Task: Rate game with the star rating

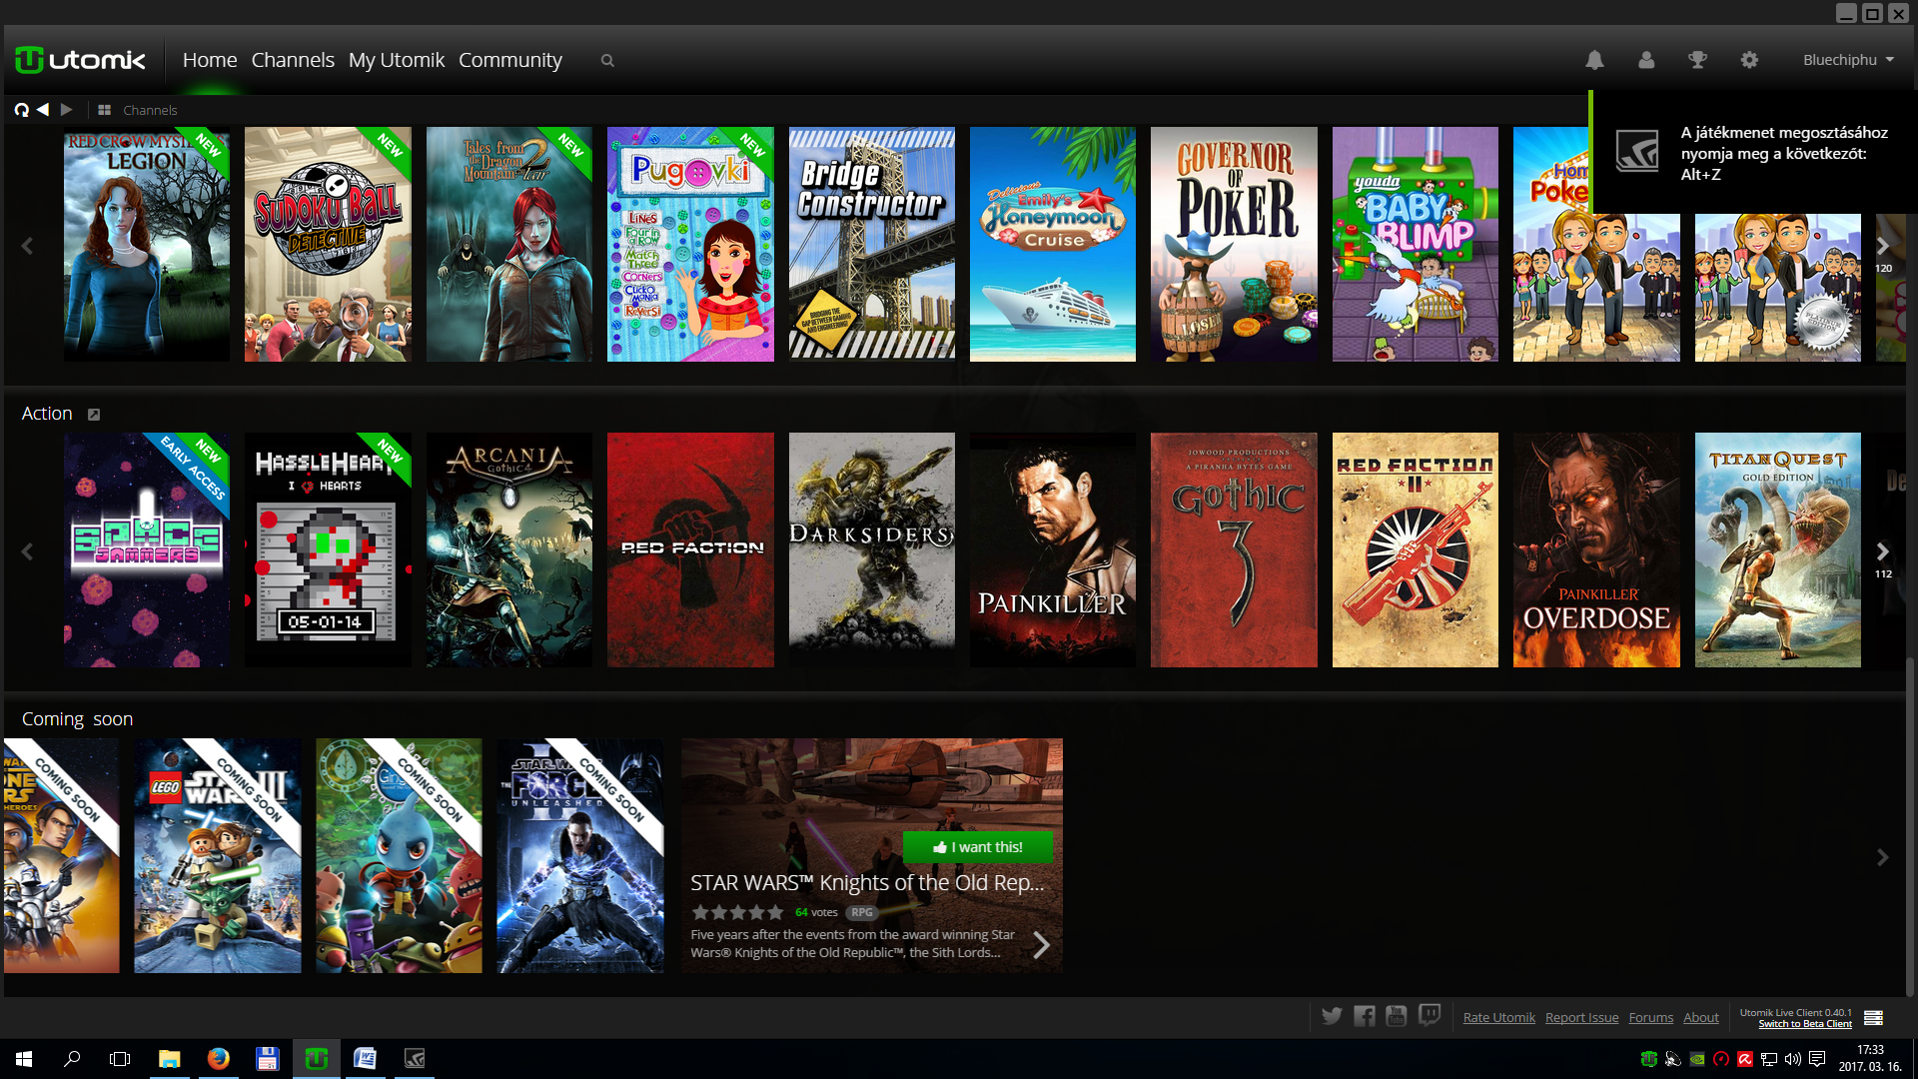Action: click(x=737, y=912)
